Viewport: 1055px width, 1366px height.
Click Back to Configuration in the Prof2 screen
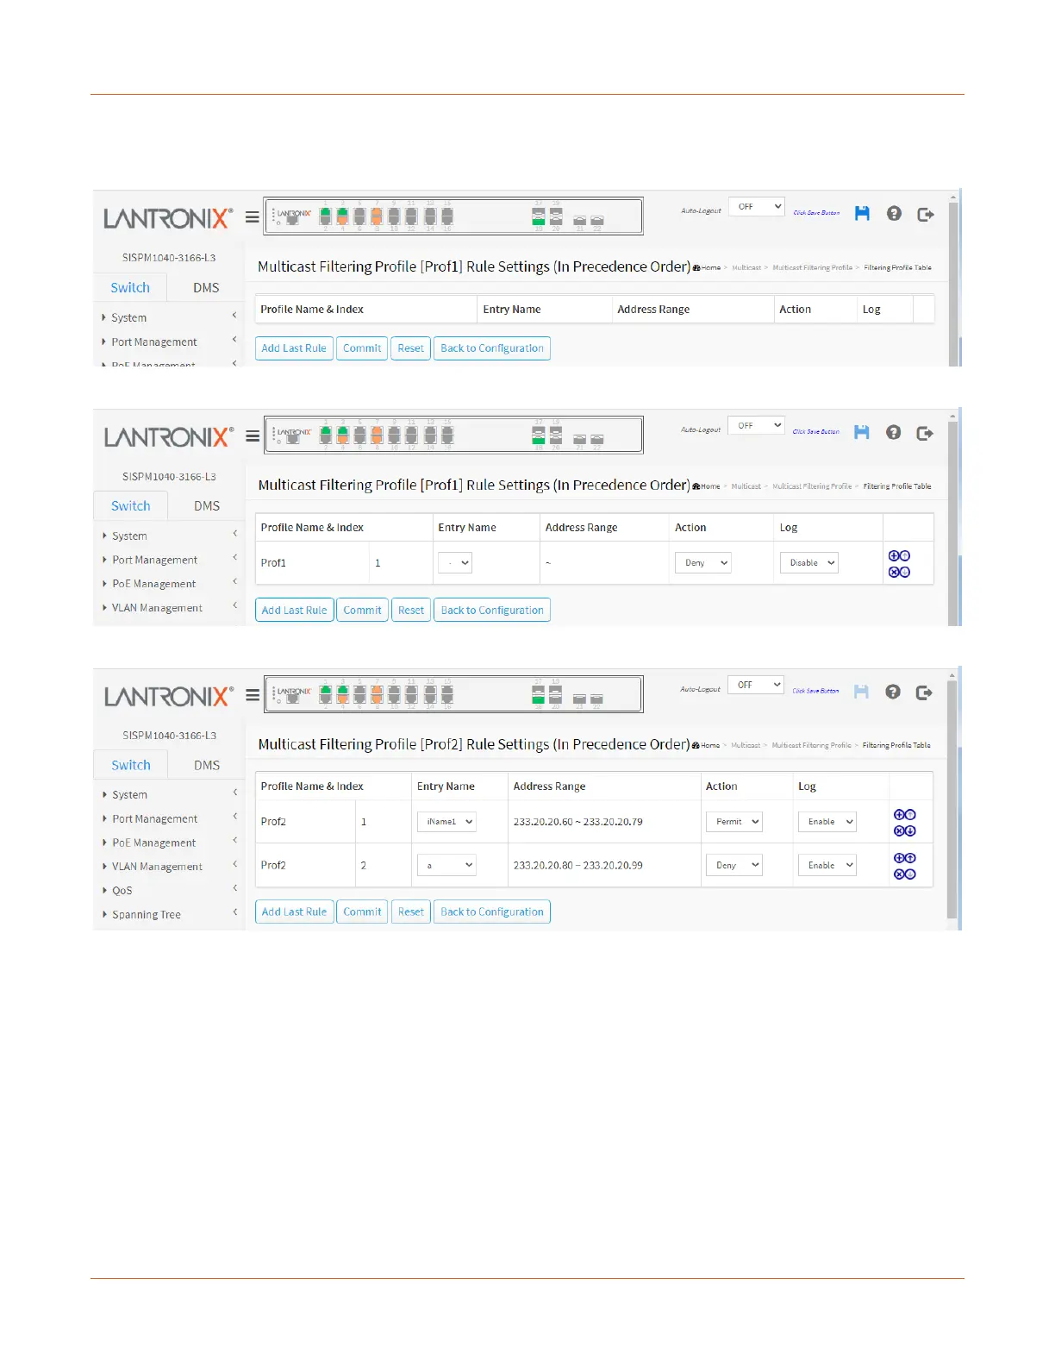coord(492,912)
